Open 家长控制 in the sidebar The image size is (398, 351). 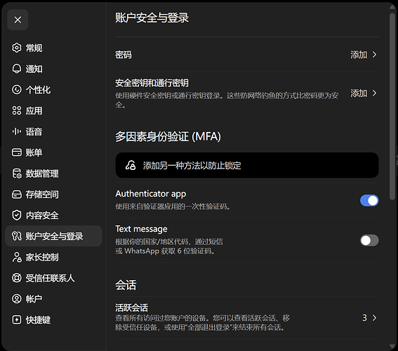point(53,257)
